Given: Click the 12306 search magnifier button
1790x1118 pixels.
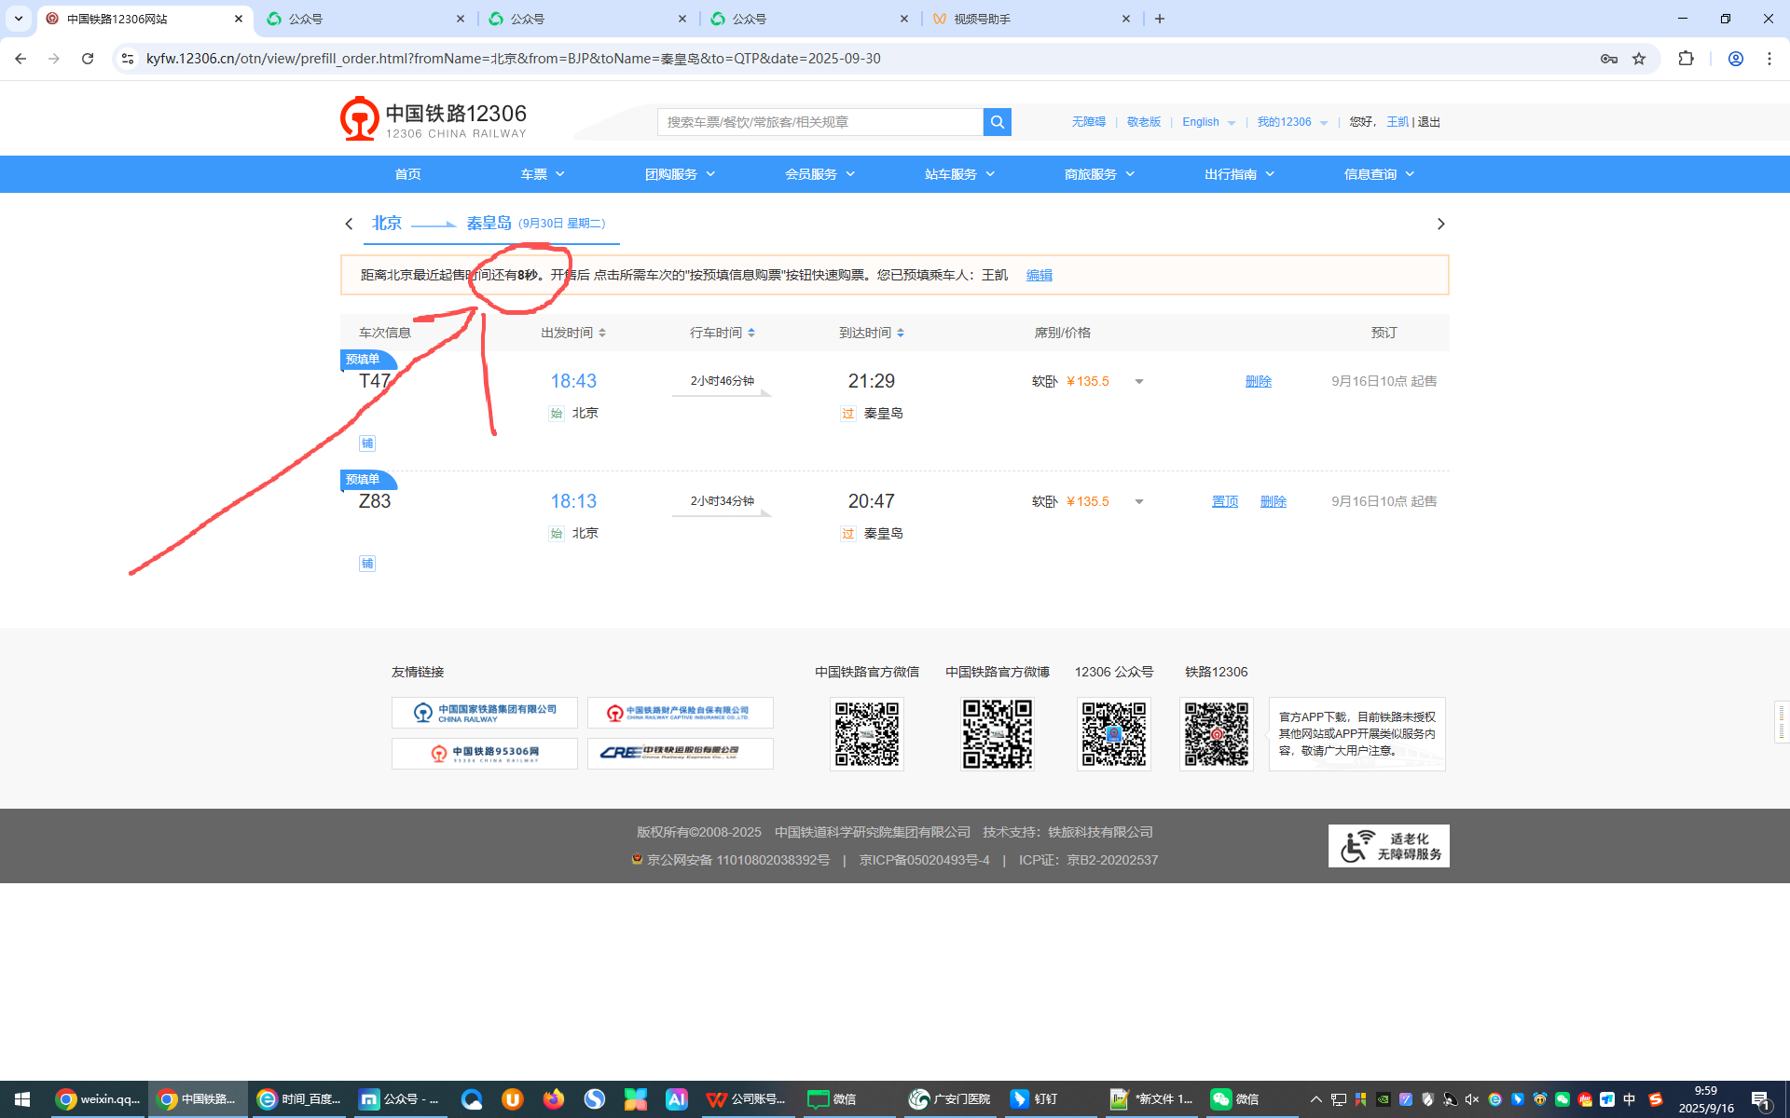Looking at the screenshot, I should click(x=997, y=122).
